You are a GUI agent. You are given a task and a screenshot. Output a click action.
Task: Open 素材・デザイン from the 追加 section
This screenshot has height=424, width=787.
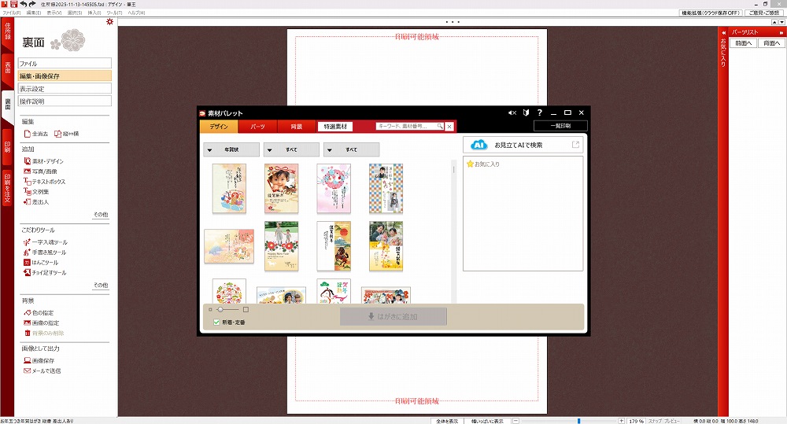click(43, 161)
